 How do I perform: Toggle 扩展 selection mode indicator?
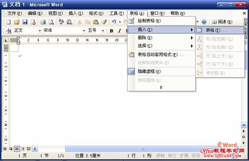click(x=184, y=156)
